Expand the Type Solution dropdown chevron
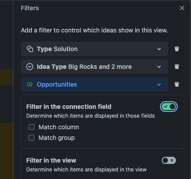The height and width of the screenshot is (179, 191). (x=159, y=49)
